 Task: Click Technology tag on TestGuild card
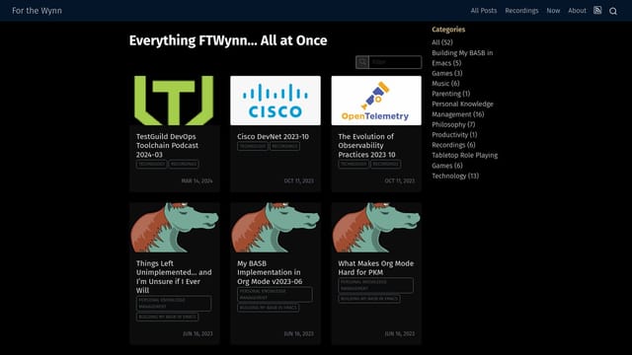[151, 164]
